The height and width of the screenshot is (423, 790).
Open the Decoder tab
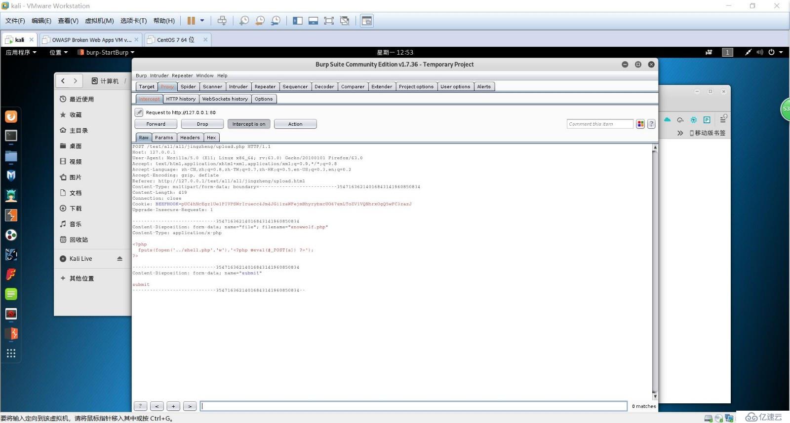click(324, 86)
